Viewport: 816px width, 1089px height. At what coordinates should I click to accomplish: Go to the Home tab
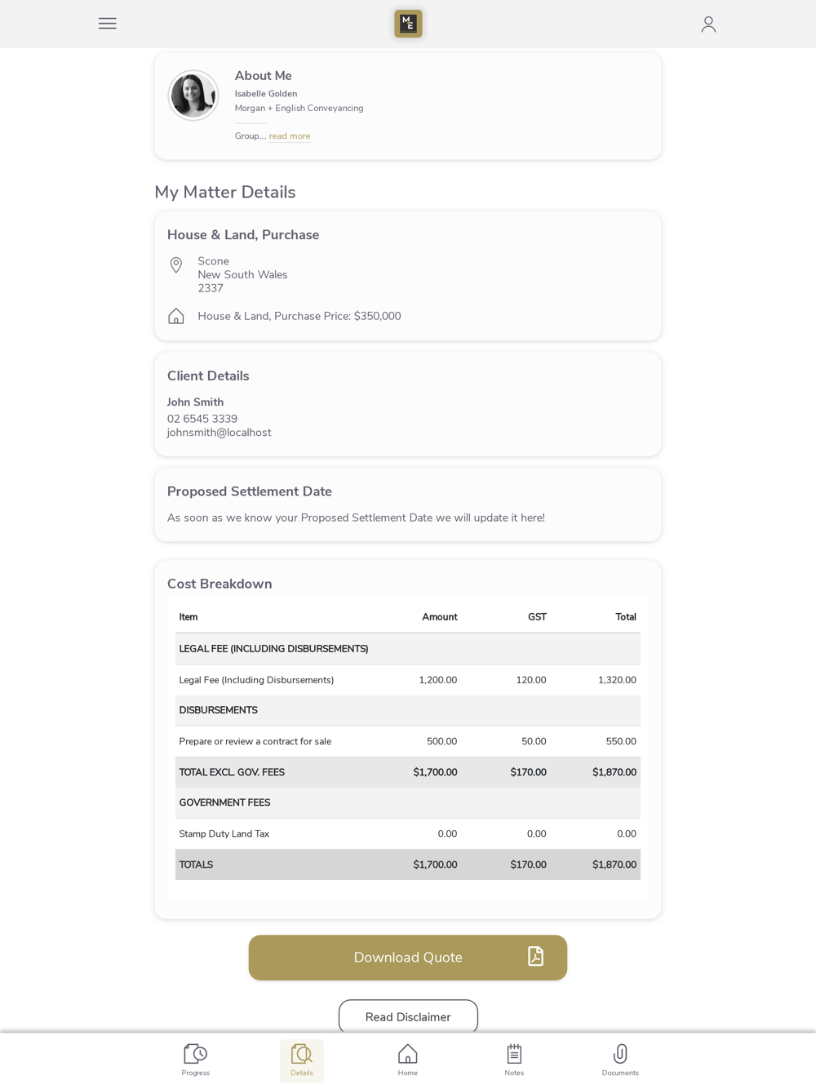pos(408,1060)
